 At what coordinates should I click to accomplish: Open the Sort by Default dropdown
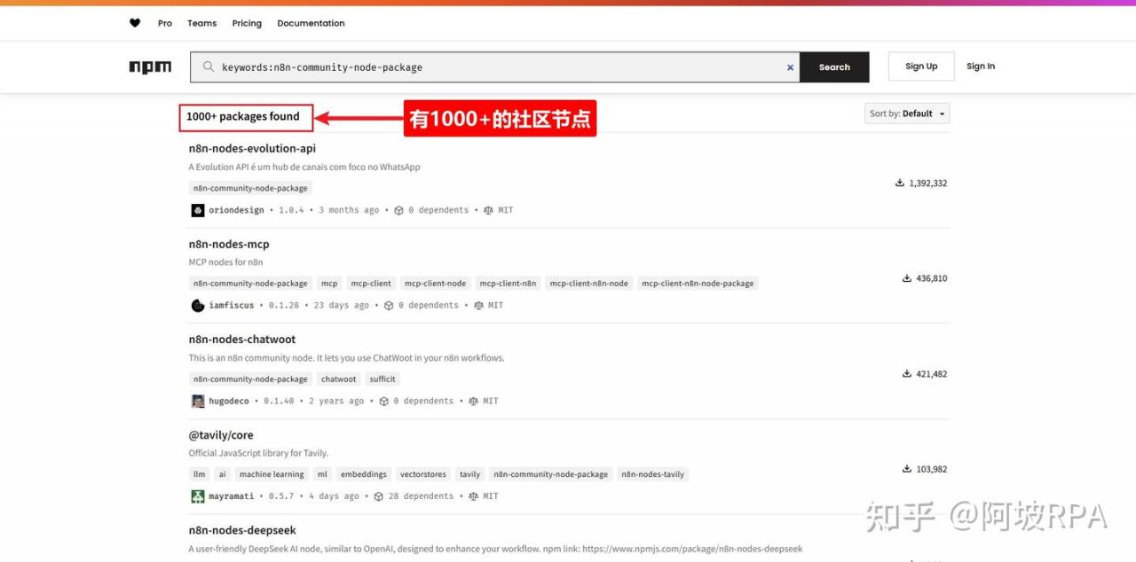pos(907,113)
